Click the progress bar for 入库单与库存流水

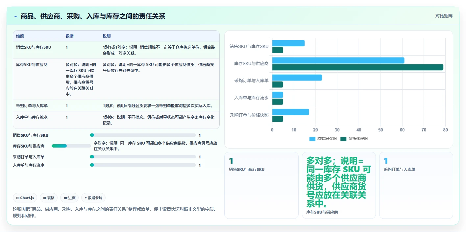[x=143, y=165]
